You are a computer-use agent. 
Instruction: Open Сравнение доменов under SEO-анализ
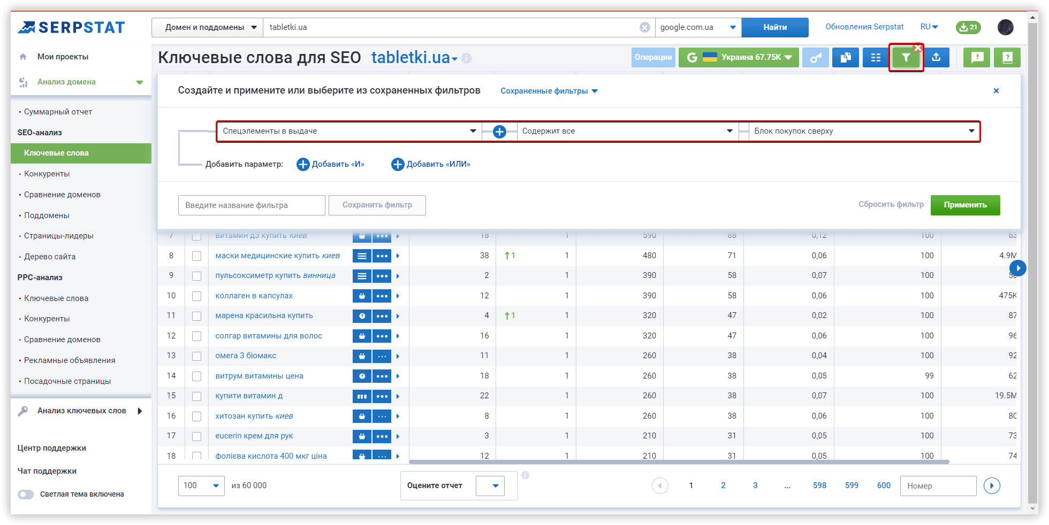[62, 195]
